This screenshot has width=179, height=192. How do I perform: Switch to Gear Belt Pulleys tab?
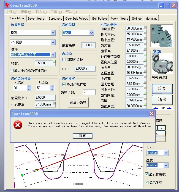coord(77,19)
